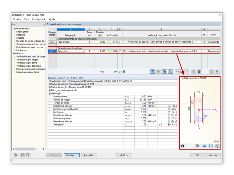234x175 pixels.
Task: Click the reset zoom magnifier icon
Action: click(x=217, y=146)
